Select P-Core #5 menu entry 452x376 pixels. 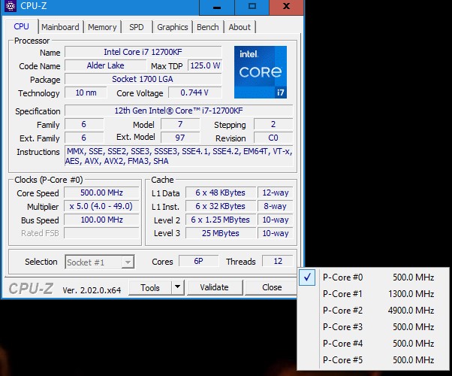pos(373,360)
